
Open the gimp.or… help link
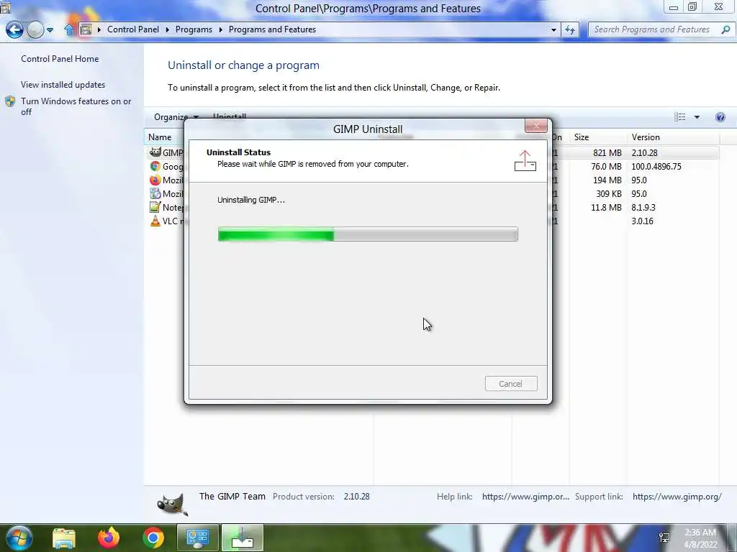tap(525, 496)
